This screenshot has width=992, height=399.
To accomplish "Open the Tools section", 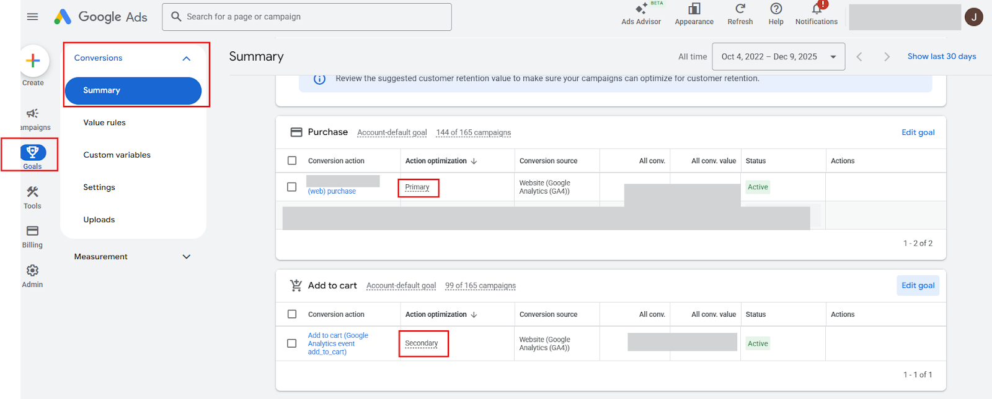I will 33,197.
